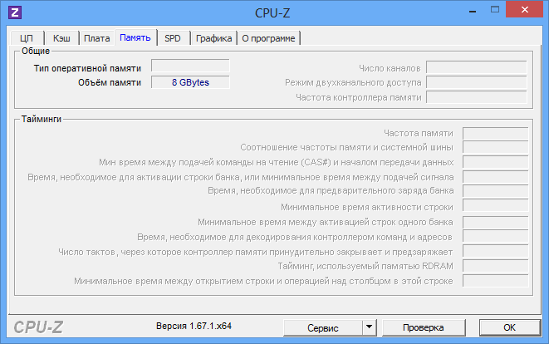The image size is (549, 344).
Task: Minimize the CPU-Z window
Action: 473,11
